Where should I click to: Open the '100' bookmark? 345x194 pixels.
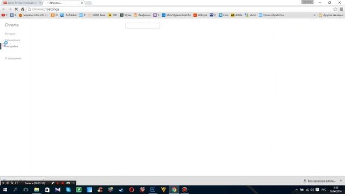(113, 15)
